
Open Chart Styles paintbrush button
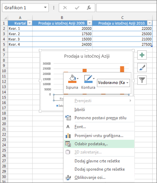click(142, 68)
